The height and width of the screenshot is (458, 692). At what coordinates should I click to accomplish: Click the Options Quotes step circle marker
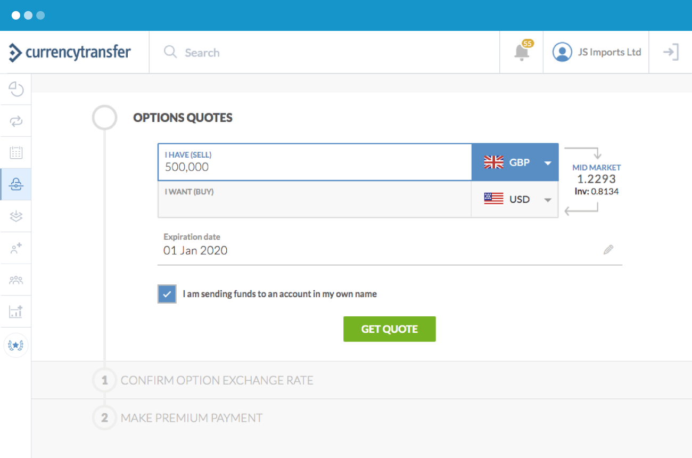[x=104, y=118]
